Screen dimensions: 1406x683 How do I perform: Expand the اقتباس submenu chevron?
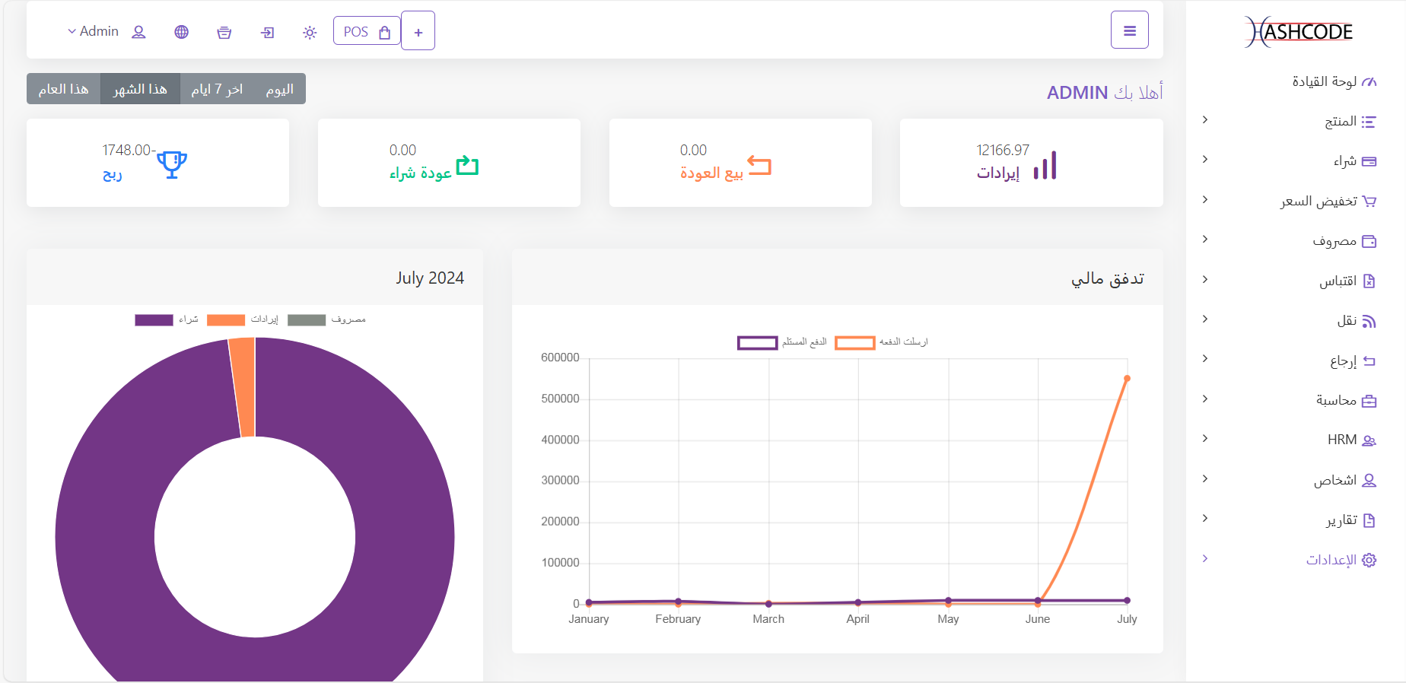coord(1205,279)
